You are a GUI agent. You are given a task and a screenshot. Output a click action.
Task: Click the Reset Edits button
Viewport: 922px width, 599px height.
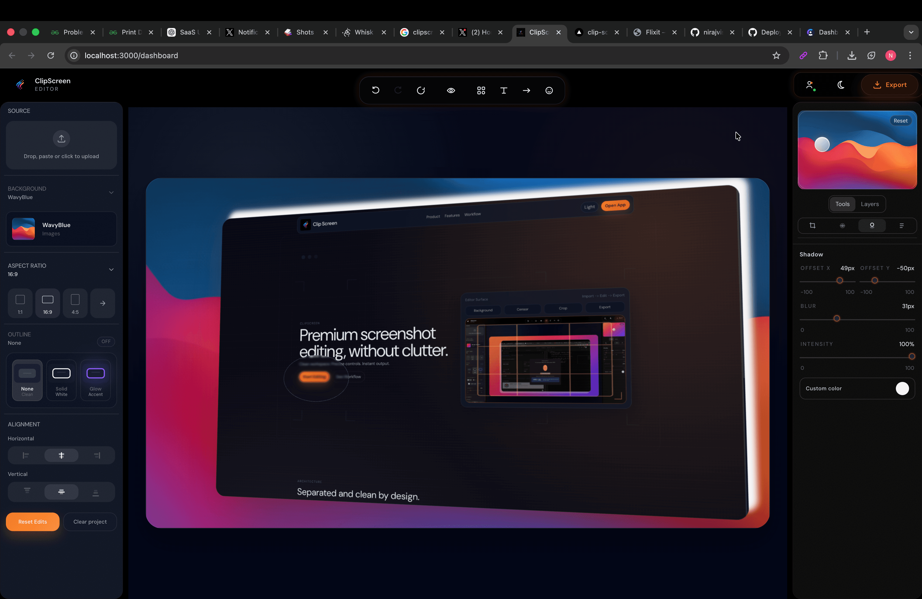33,522
